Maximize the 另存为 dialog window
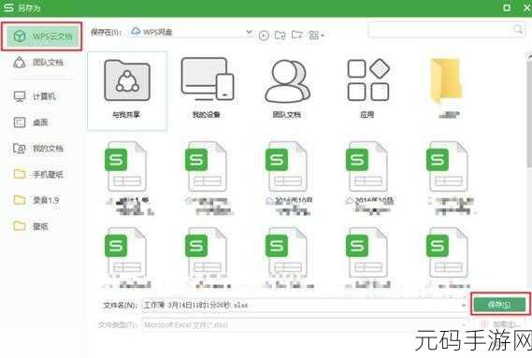 [x=507, y=7]
